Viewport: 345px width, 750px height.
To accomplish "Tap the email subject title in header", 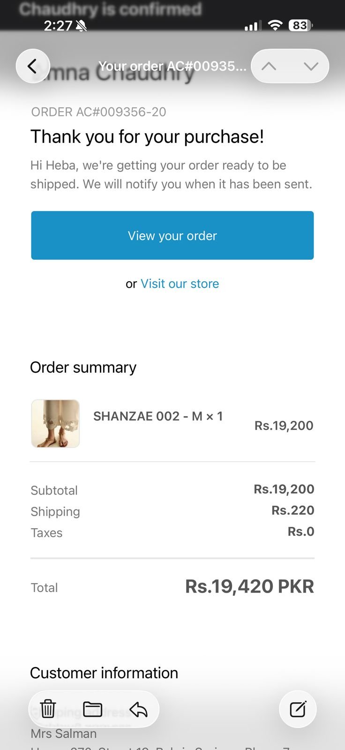I will 172,66.
